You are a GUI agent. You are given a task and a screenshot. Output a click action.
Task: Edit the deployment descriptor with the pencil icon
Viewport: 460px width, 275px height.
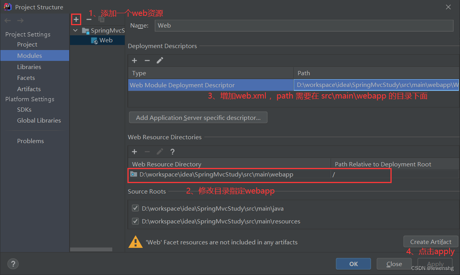coord(159,61)
